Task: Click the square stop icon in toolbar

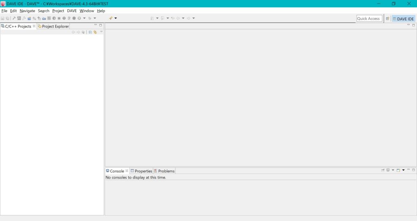Action: [x=59, y=18]
